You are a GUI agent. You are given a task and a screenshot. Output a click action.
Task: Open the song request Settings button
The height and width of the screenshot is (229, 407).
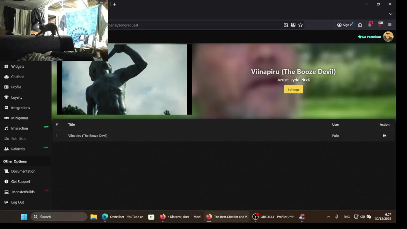(x=293, y=89)
